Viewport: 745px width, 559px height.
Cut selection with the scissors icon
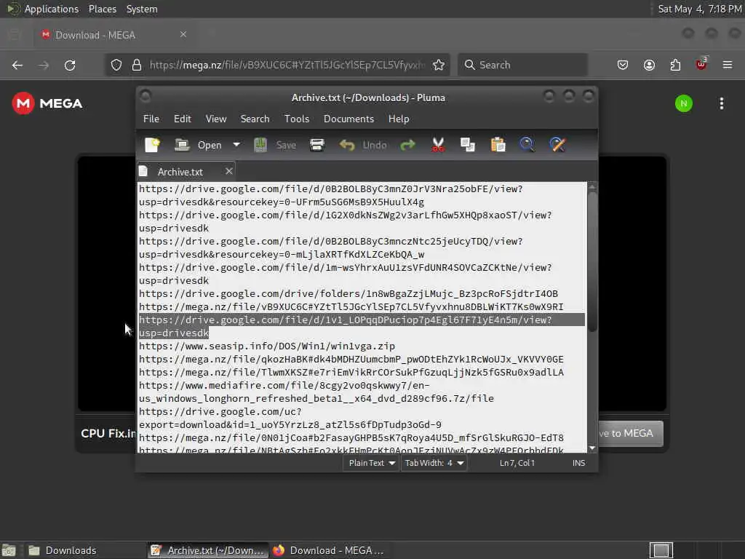[437, 145]
